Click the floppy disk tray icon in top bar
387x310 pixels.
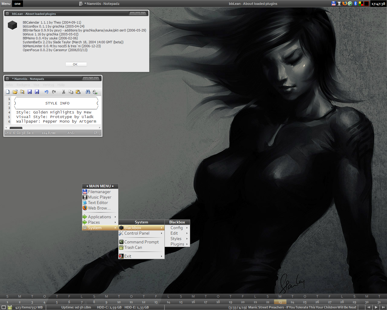tap(333, 4)
